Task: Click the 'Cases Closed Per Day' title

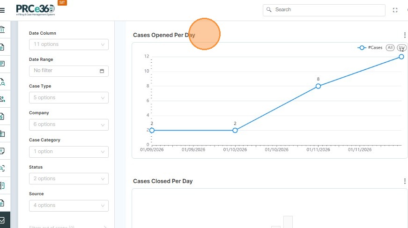Action: [x=163, y=181]
